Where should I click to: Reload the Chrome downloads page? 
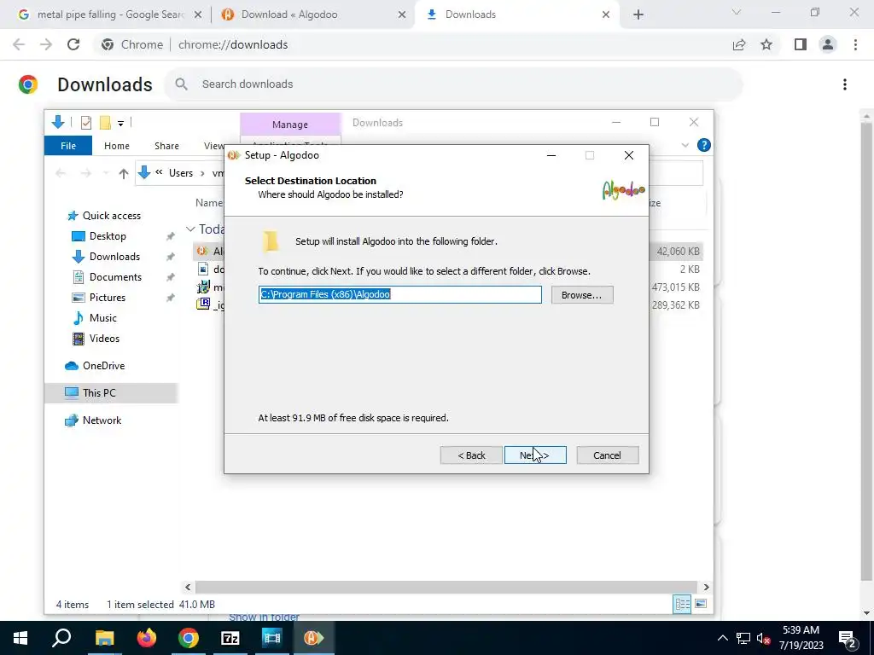[73, 44]
